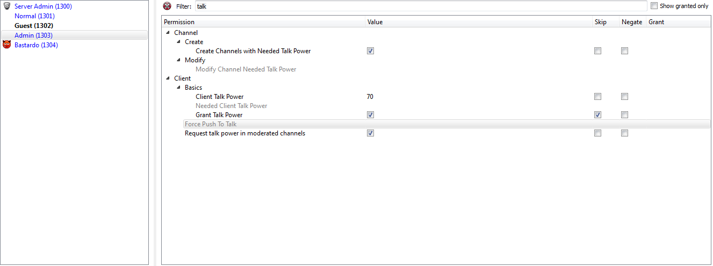
Task: Select the Normal (1301) server group
Action: point(34,16)
